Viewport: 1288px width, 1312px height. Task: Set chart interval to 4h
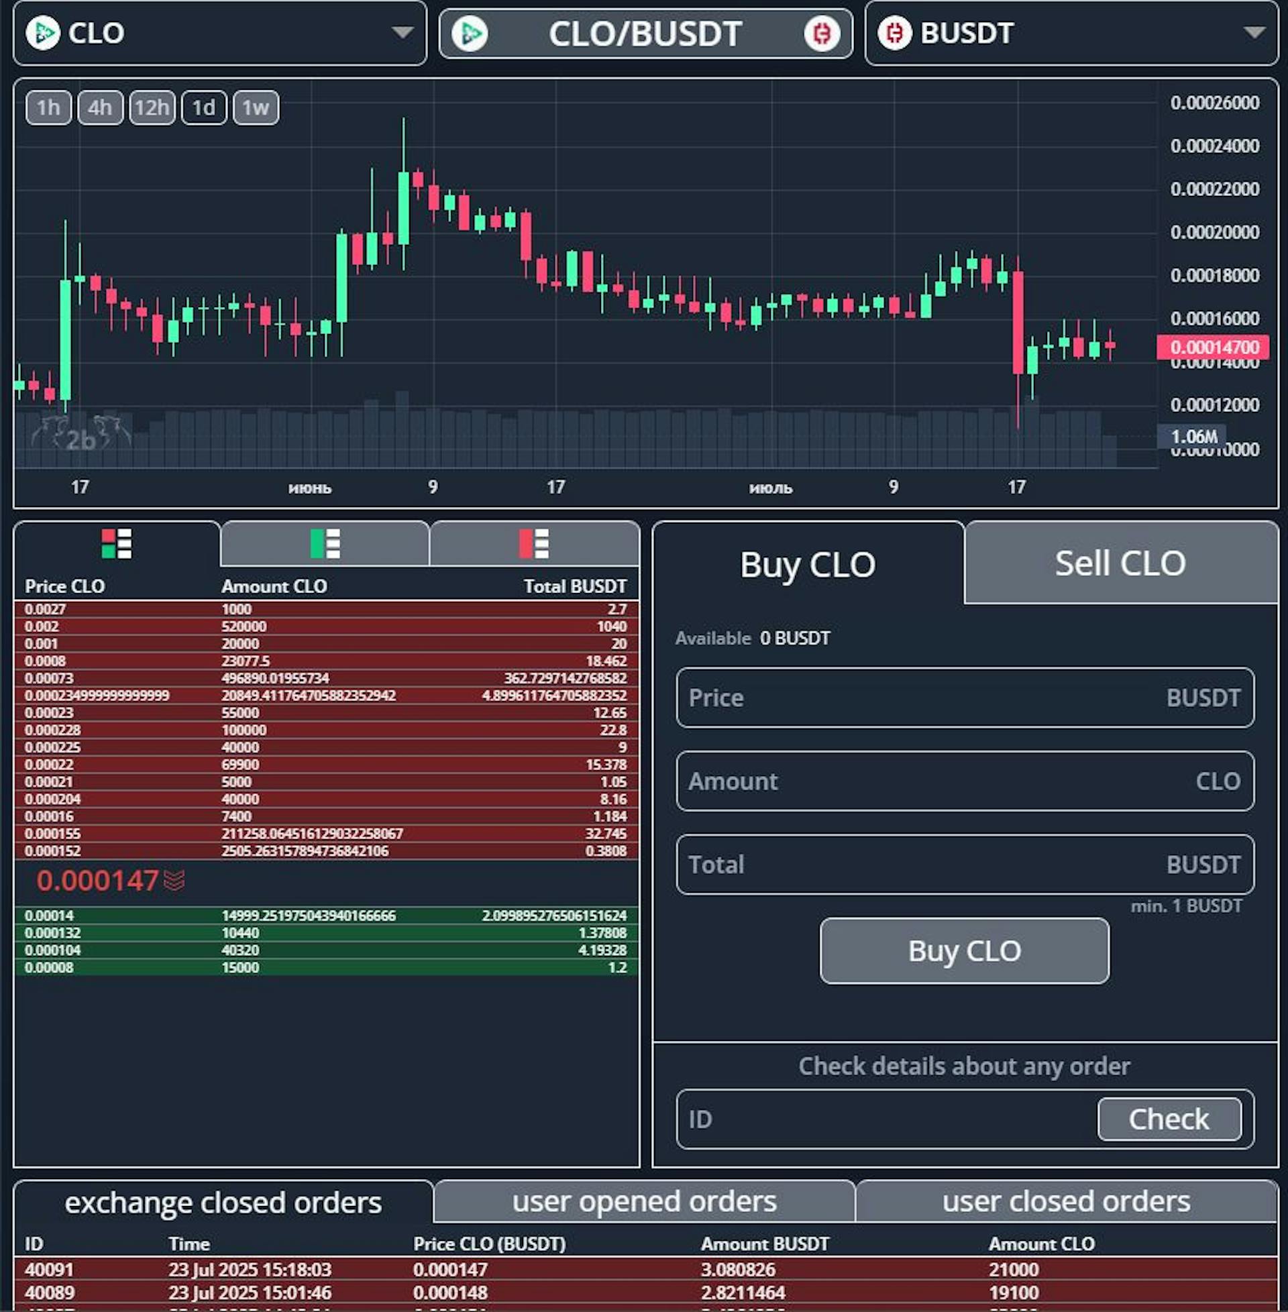100,107
